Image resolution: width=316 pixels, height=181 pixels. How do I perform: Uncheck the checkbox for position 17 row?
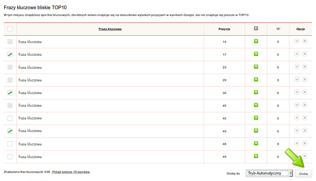pos(10,55)
